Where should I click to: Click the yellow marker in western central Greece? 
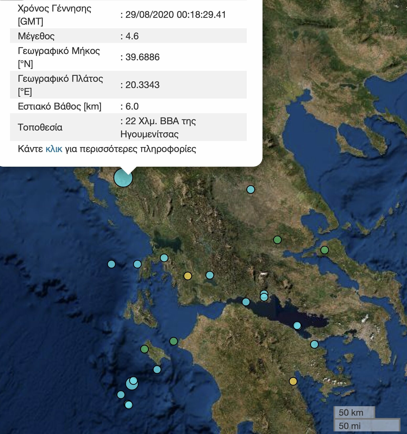pyautogui.click(x=188, y=276)
